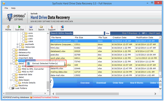Expand the payloads tree node
Screen dimensions: 164x101
coord(17,44)
